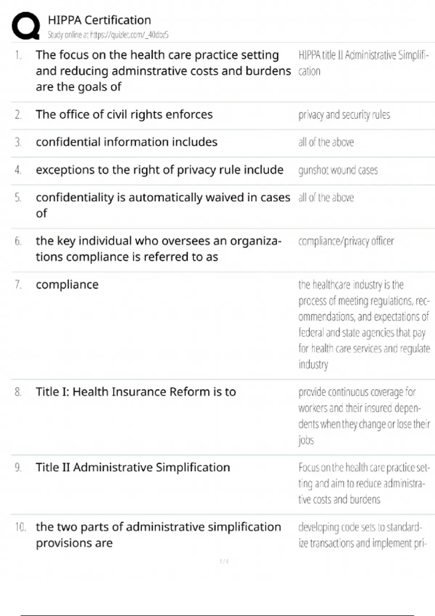Click 'all of the above' for question 3
The height and width of the screenshot is (616, 435).
click(x=326, y=142)
